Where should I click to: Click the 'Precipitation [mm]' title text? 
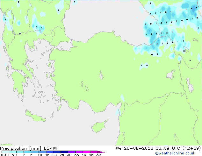[x=20, y=148]
